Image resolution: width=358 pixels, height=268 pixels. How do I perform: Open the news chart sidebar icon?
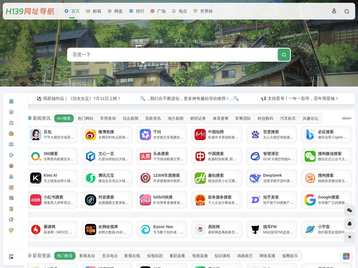(x=11, y=101)
